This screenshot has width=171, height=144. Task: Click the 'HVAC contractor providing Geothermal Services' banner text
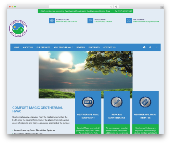pyautogui.click(x=75, y=11)
